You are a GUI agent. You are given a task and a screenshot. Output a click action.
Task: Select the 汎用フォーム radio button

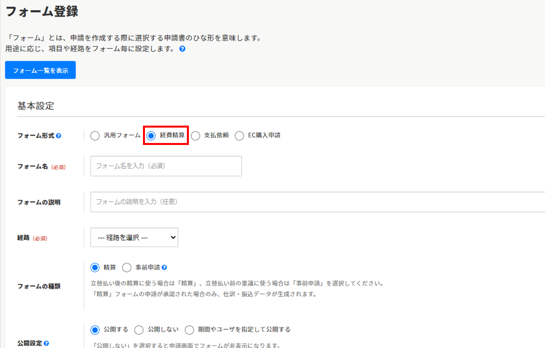(x=95, y=136)
